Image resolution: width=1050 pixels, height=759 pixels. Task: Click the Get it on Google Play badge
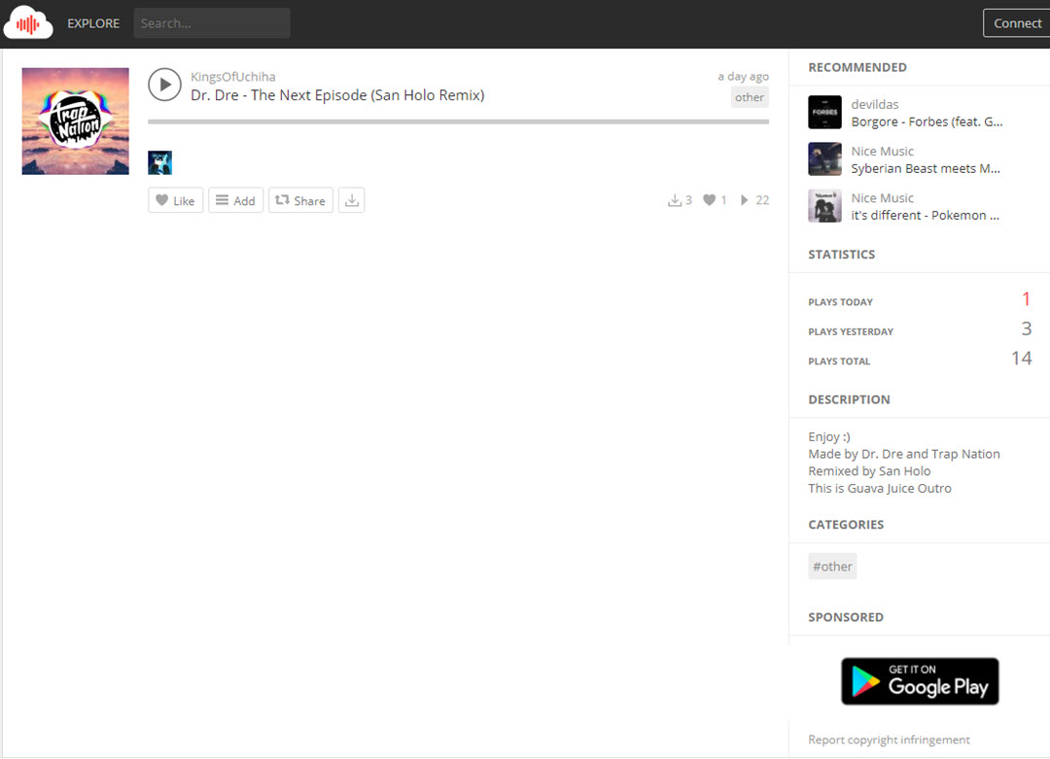919,680
